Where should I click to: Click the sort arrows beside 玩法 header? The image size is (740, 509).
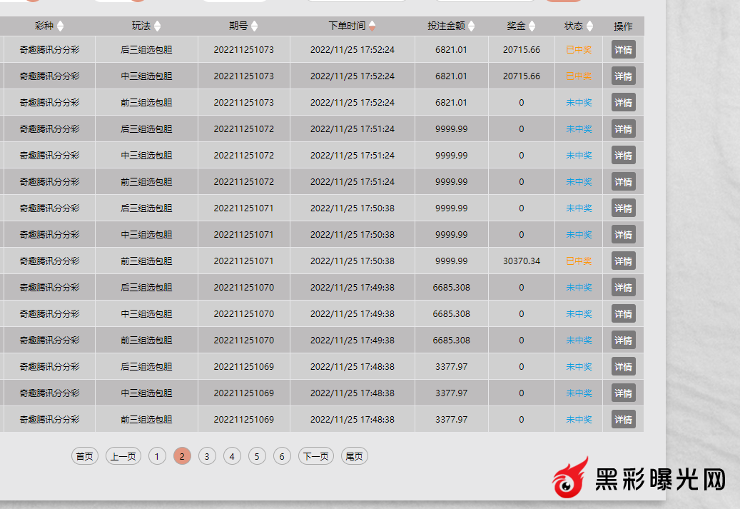[x=157, y=26]
